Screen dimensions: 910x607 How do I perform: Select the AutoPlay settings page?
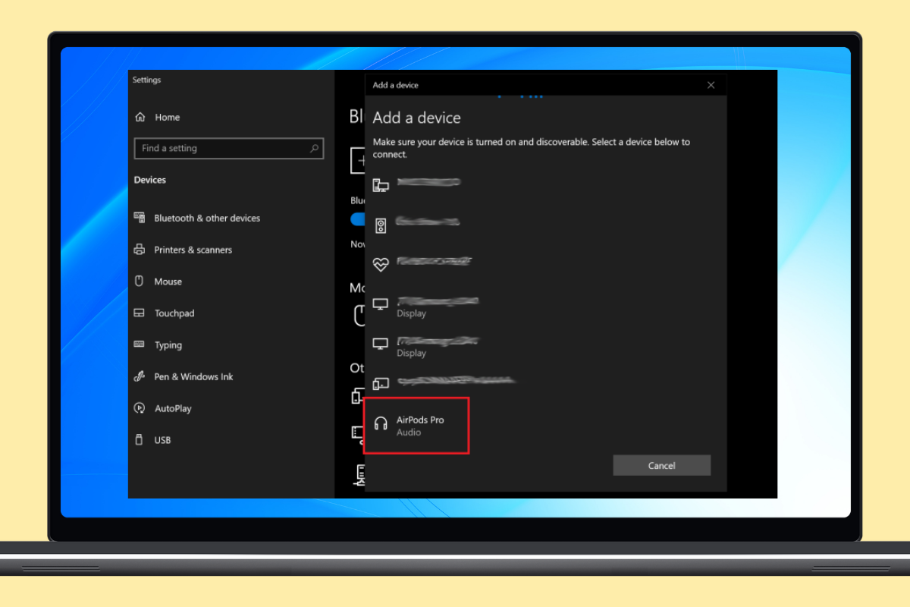pyautogui.click(x=163, y=408)
